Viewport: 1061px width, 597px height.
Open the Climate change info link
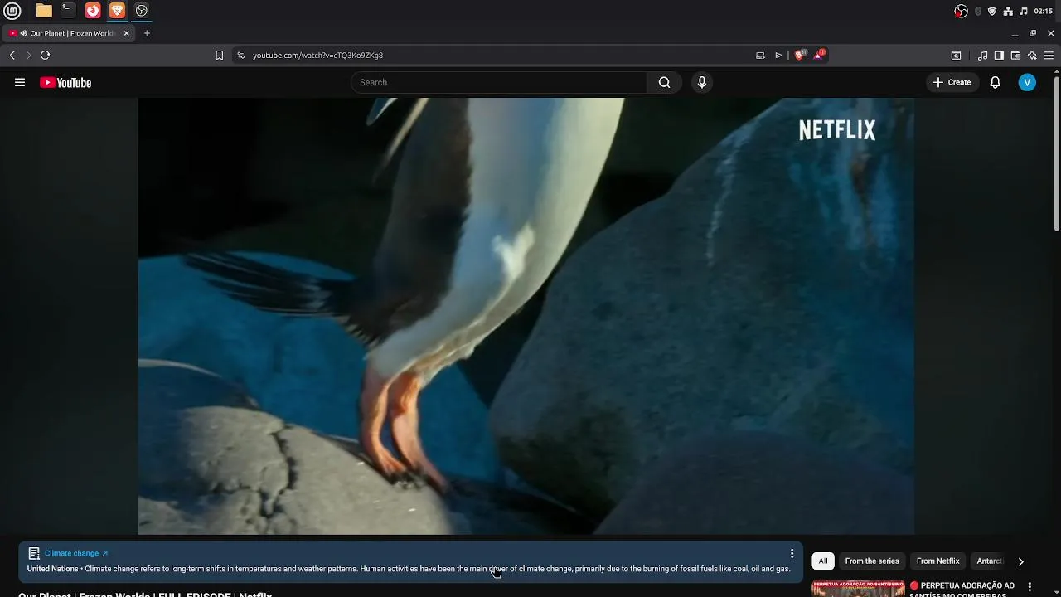76,553
